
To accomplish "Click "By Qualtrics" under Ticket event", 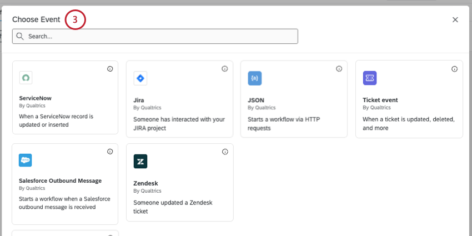I will click(x=376, y=108).
